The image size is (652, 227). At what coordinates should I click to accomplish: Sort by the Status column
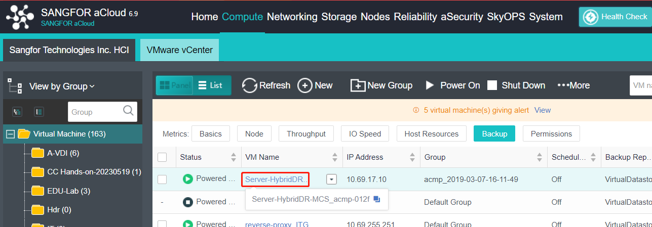pyautogui.click(x=234, y=157)
